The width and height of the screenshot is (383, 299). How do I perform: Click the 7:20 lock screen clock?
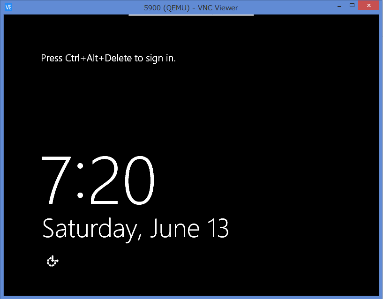(98, 180)
